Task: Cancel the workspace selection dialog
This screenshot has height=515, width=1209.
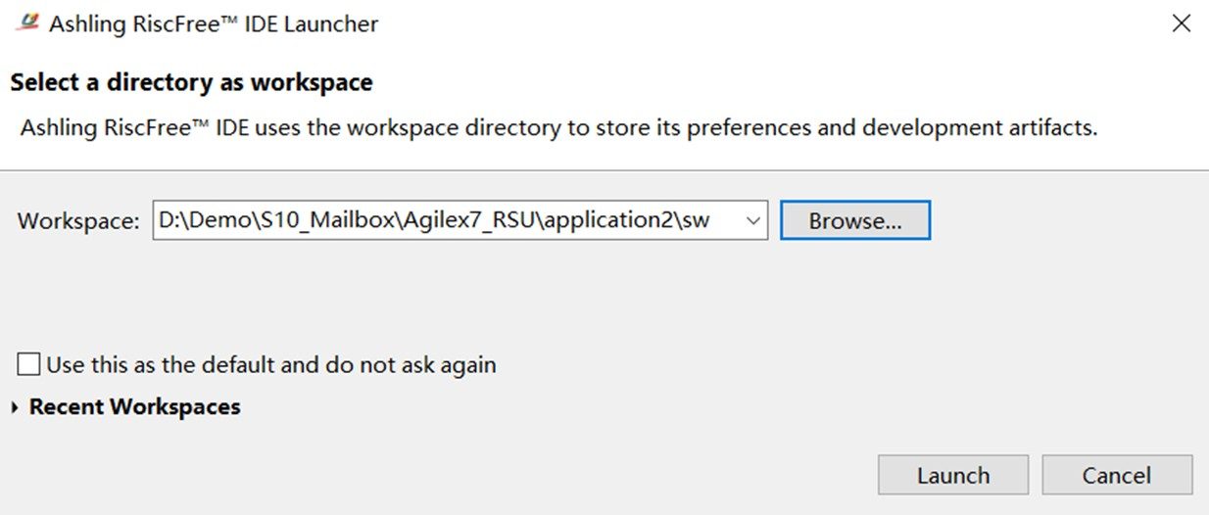Action: coord(1116,476)
